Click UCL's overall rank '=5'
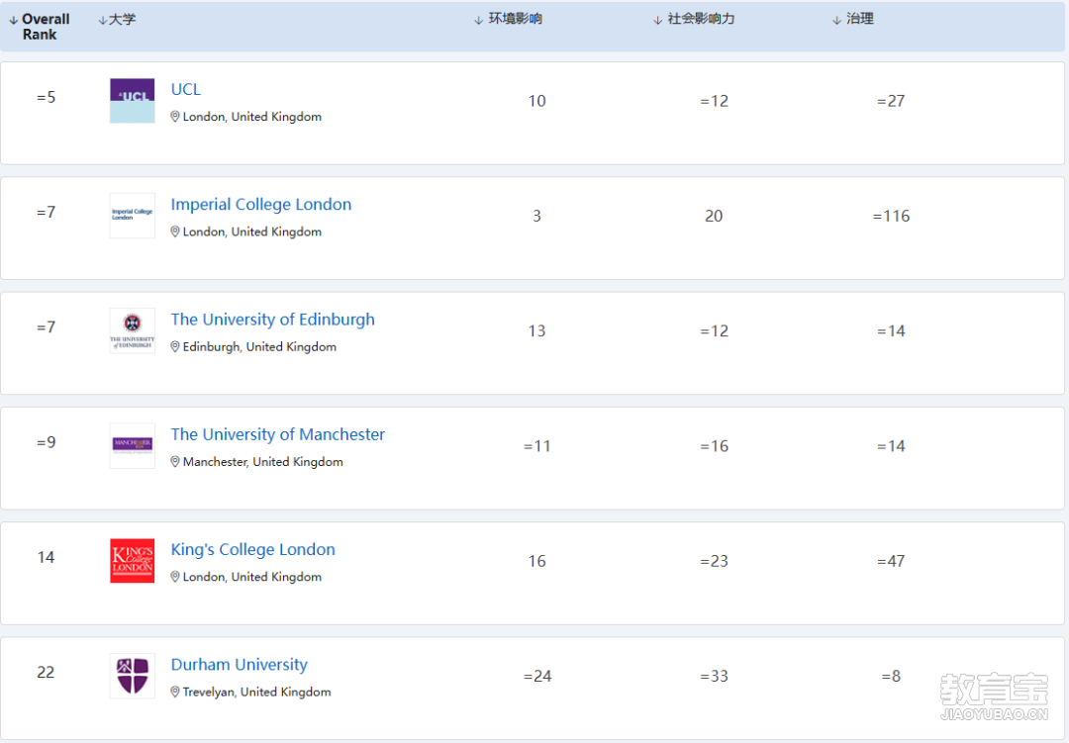1069x743 pixels. click(46, 98)
